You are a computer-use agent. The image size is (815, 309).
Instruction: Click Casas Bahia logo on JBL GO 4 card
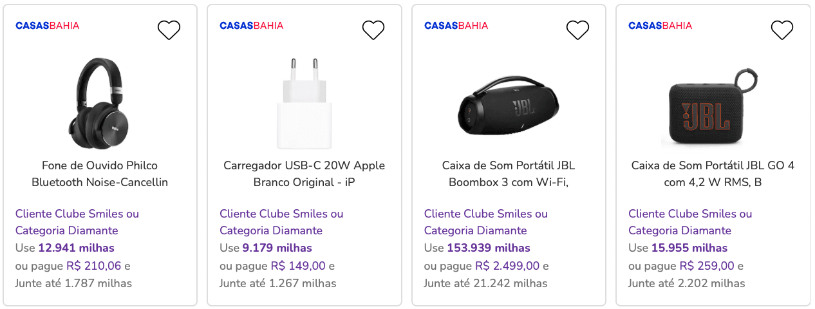coord(660,26)
